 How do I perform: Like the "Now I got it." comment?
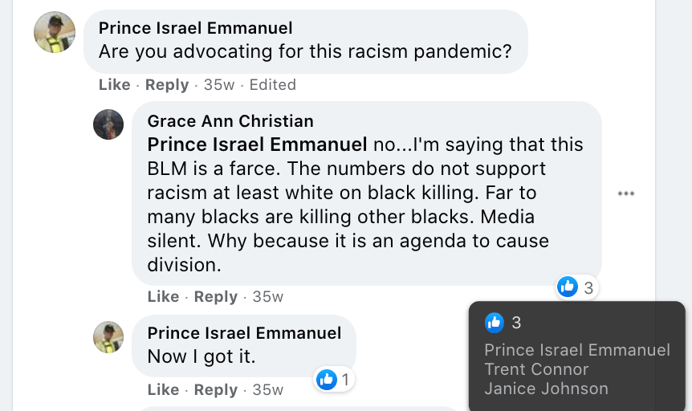point(163,390)
